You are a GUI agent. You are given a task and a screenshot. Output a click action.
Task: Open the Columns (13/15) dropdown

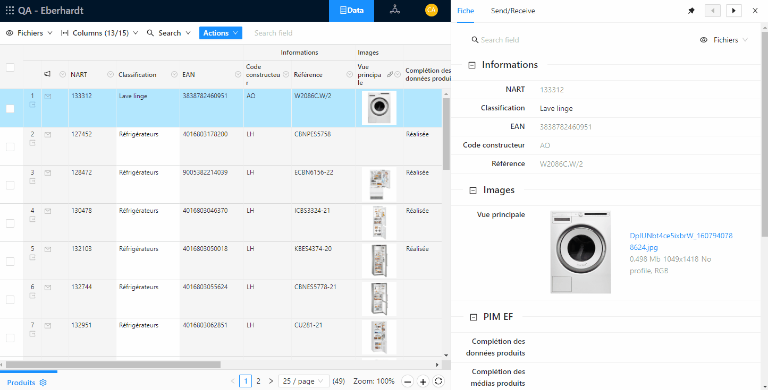[100, 33]
